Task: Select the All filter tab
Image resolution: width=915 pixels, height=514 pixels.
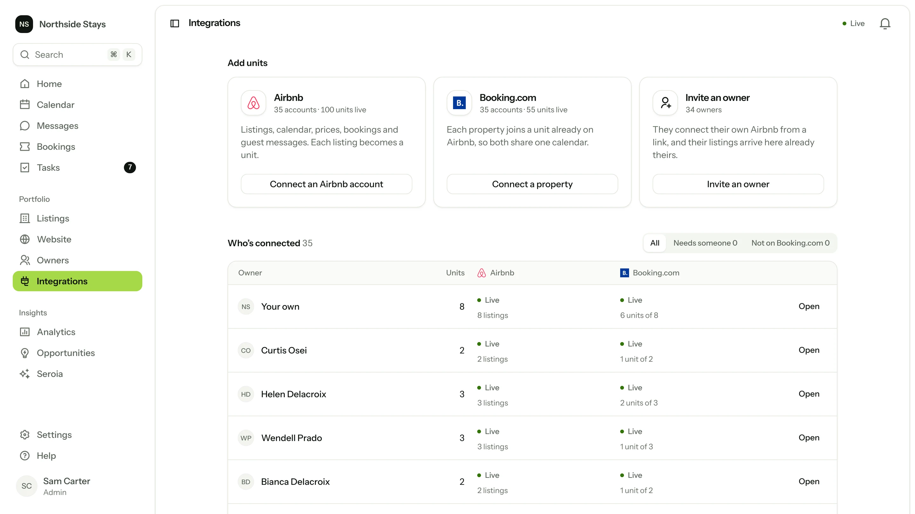Action: (654, 243)
